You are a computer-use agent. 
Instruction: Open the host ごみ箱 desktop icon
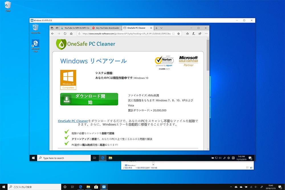coord(8,7)
